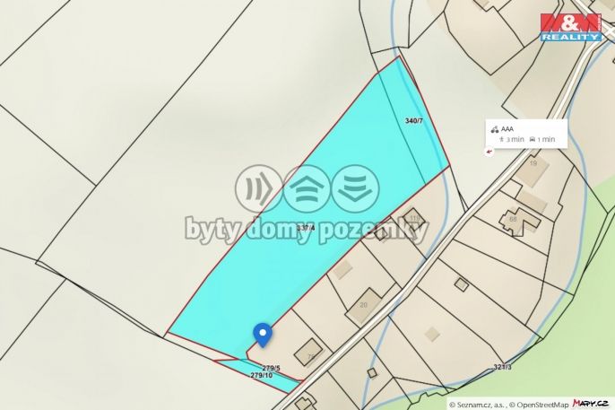Viewport: 615px width, 410px height.
Task: Open the M&M Reality logo
Action: click(x=571, y=28)
